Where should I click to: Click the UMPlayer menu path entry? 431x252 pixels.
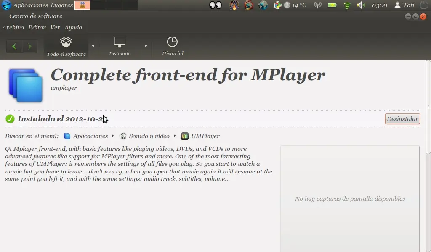[x=205, y=136]
